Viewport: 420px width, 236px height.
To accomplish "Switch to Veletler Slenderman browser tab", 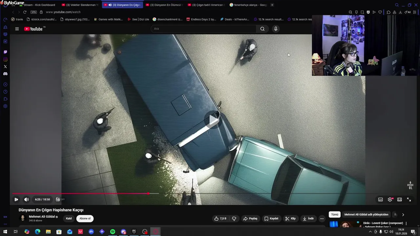I will coord(80,5).
